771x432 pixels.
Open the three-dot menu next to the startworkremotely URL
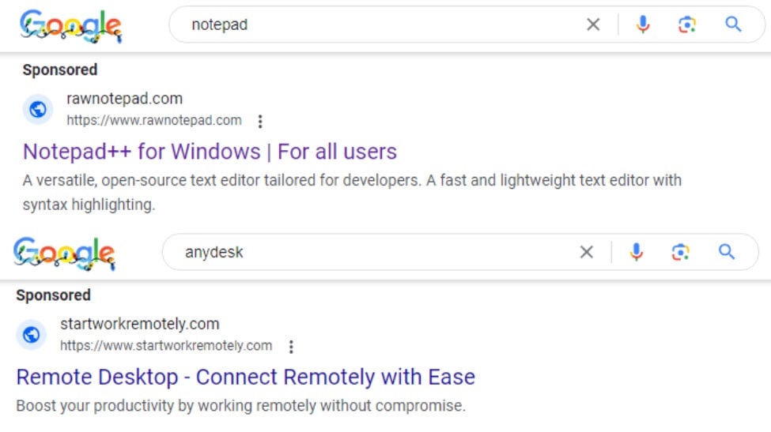pos(291,347)
